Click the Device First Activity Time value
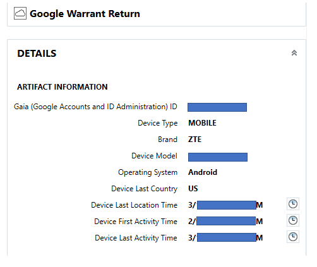317x267 pixels. (x=225, y=222)
